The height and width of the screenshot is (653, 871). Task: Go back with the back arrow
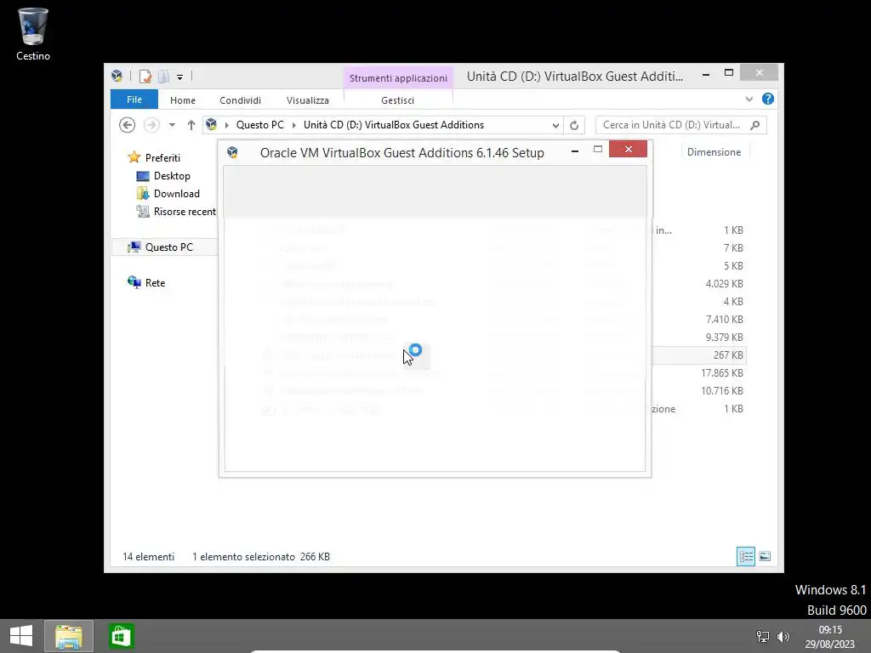128,125
